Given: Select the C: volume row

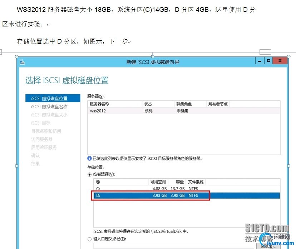Looking at the screenshot, I should pos(187,189).
